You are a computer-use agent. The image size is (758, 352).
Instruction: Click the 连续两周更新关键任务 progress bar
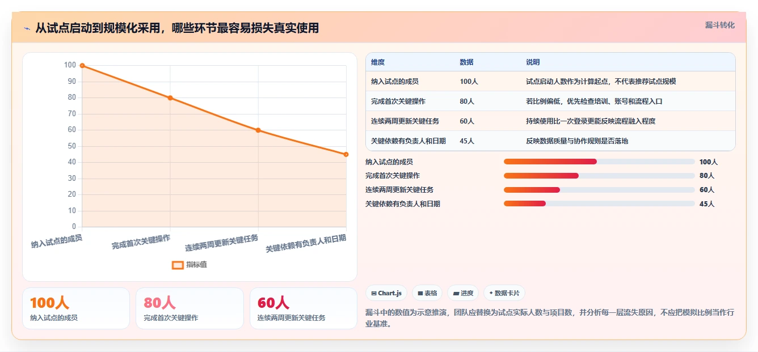pyautogui.click(x=599, y=189)
